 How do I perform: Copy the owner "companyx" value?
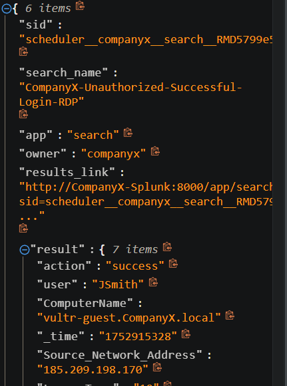point(155,151)
